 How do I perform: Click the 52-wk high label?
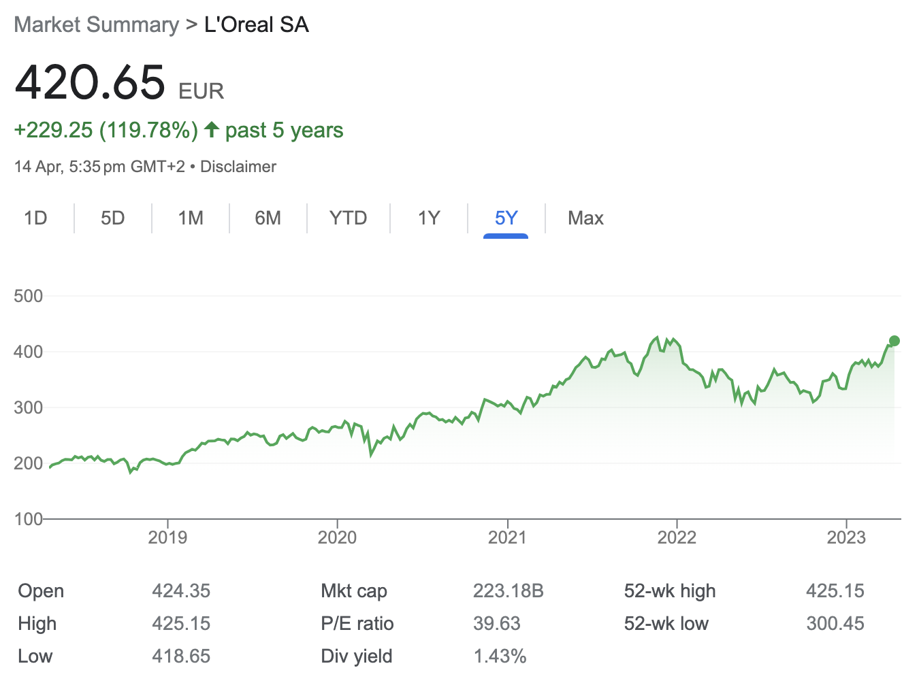[670, 591]
